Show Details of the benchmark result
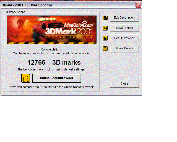Screen dimensions: 177x142 point(124,48)
